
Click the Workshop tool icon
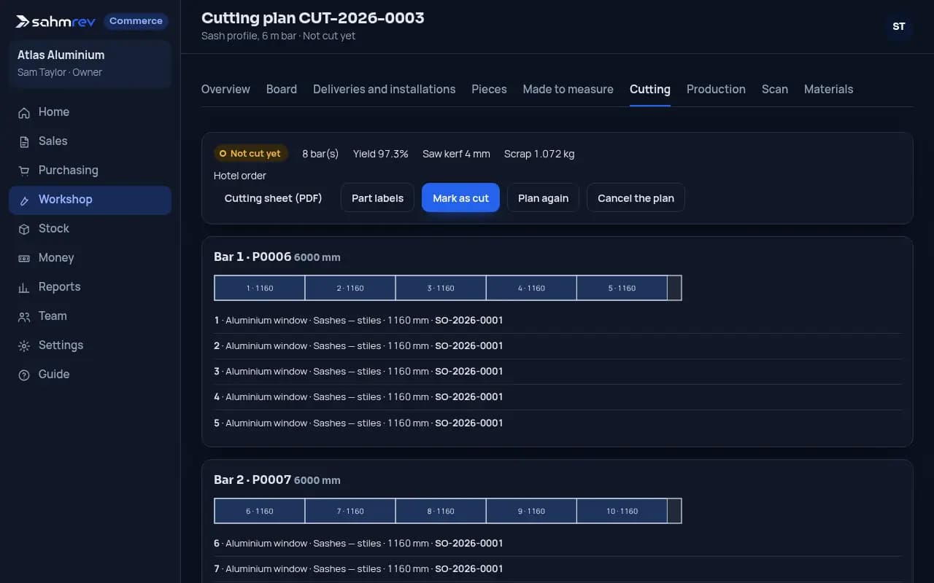tap(24, 200)
